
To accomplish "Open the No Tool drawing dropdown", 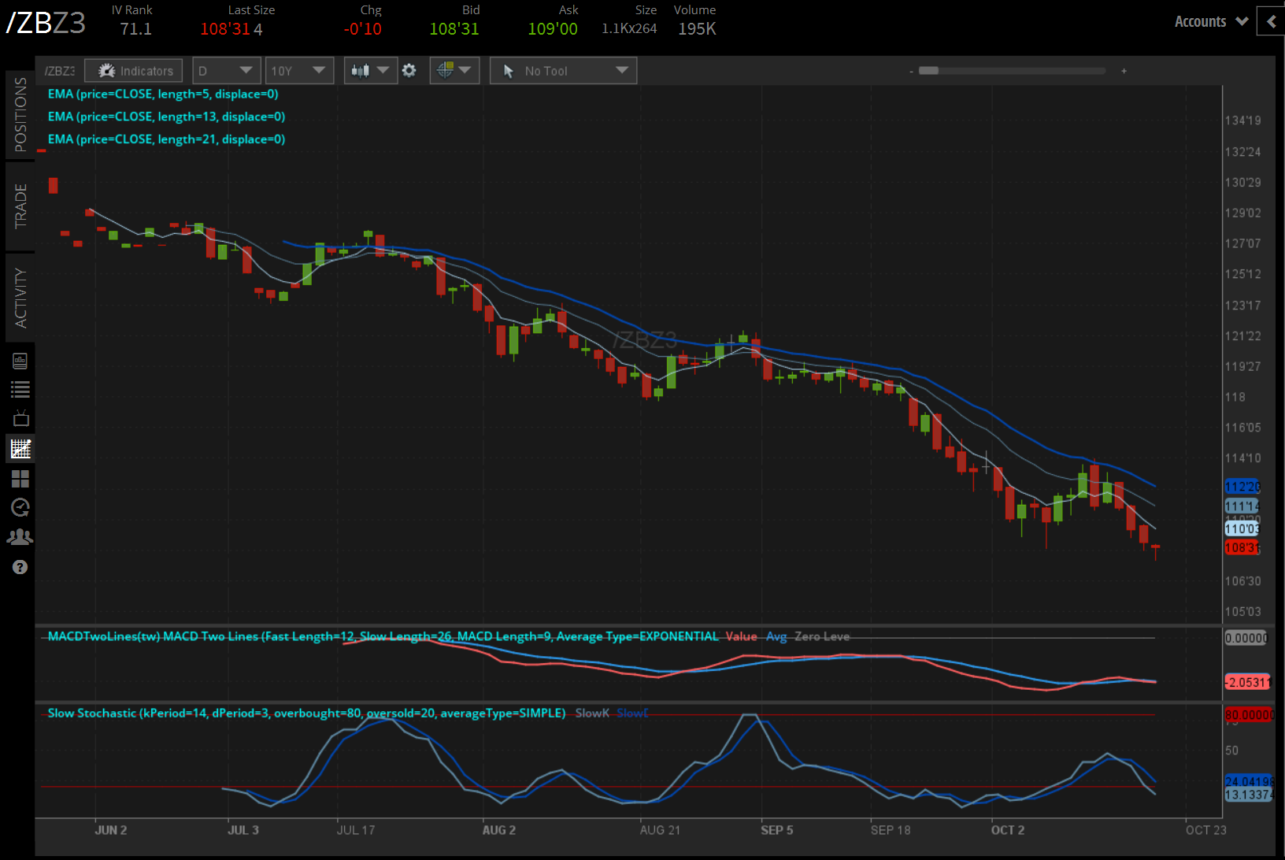I will 564,71.
